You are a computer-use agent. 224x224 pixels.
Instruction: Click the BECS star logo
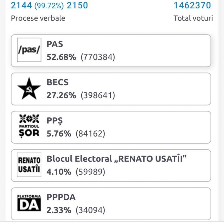click(x=29, y=89)
